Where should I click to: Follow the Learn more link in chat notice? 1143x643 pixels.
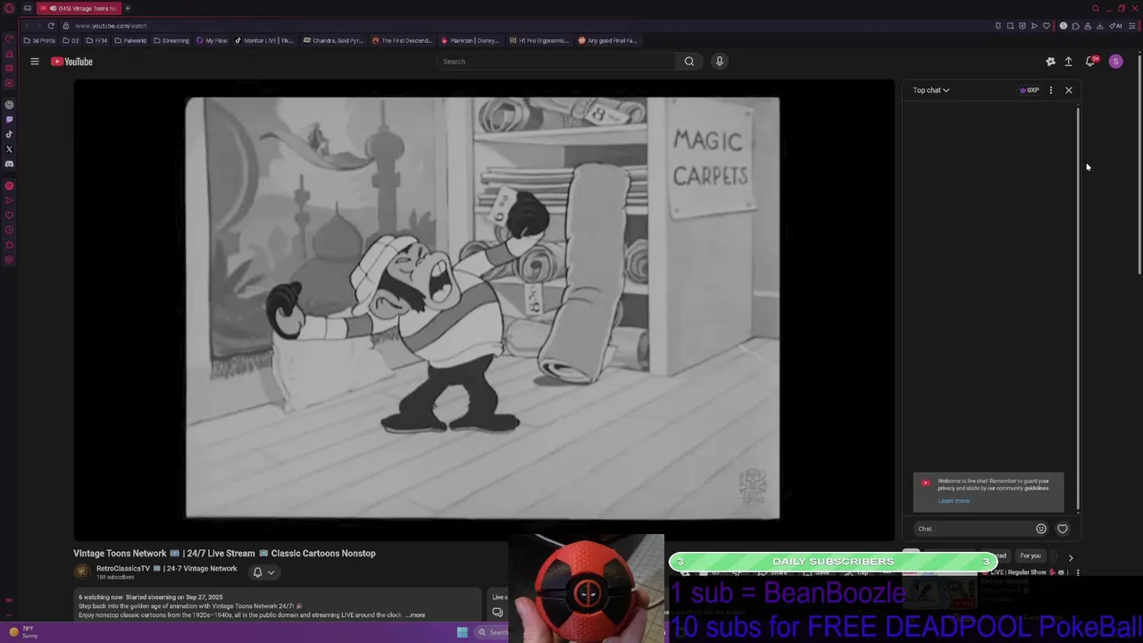[x=954, y=501]
